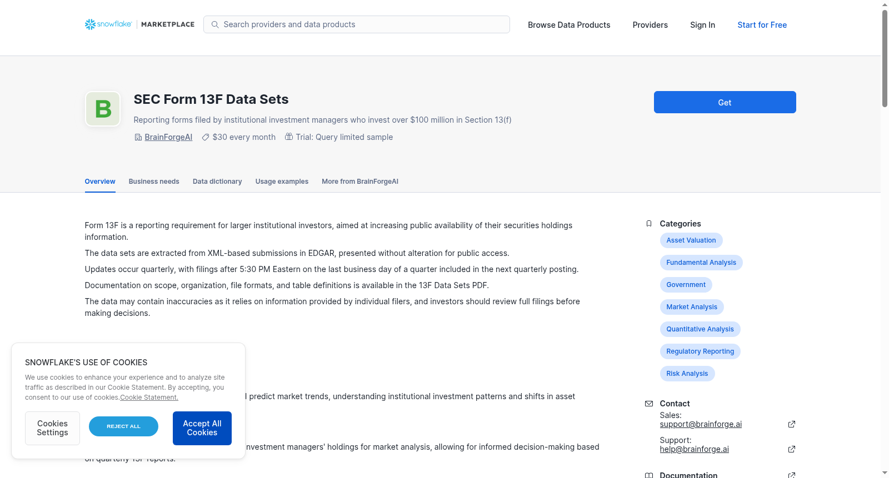Click the "Trial: Query limited sample" text
889x478 pixels.
(344, 137)
